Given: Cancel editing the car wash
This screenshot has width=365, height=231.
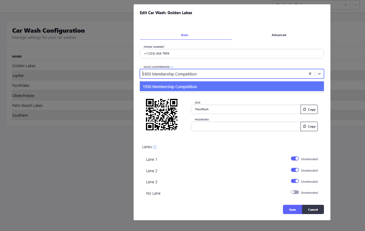Looking at the screenshot, I should point(313,209).
